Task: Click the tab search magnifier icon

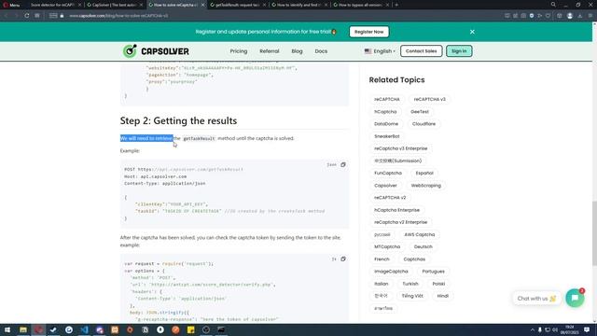Action: 553,5
